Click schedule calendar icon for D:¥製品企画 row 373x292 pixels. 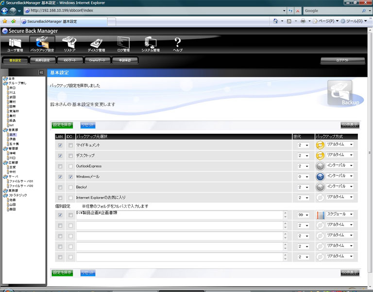click(321, 215)
